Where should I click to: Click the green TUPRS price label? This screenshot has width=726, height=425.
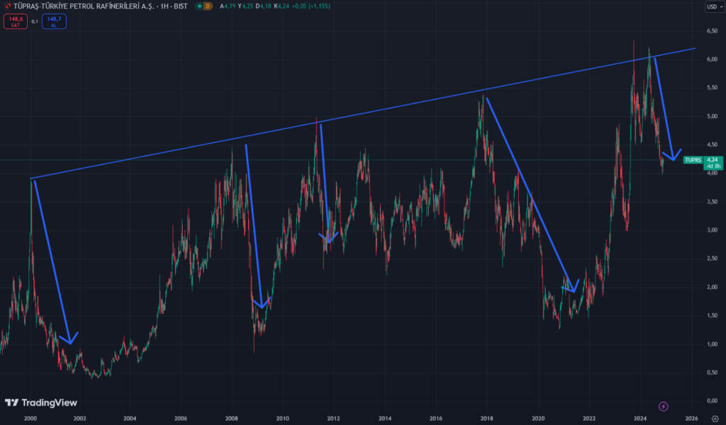[x=693, y=160]
